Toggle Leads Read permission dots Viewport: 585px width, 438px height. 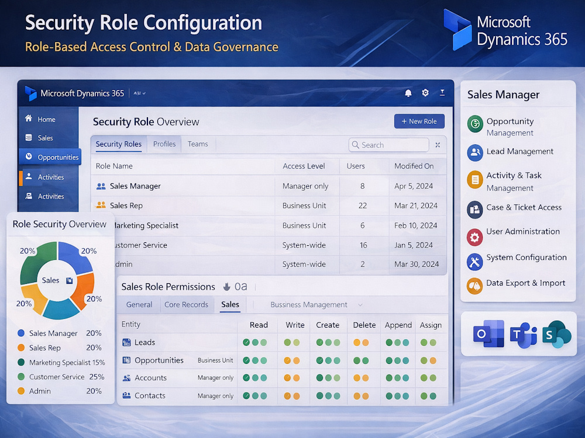coord(255,342)
